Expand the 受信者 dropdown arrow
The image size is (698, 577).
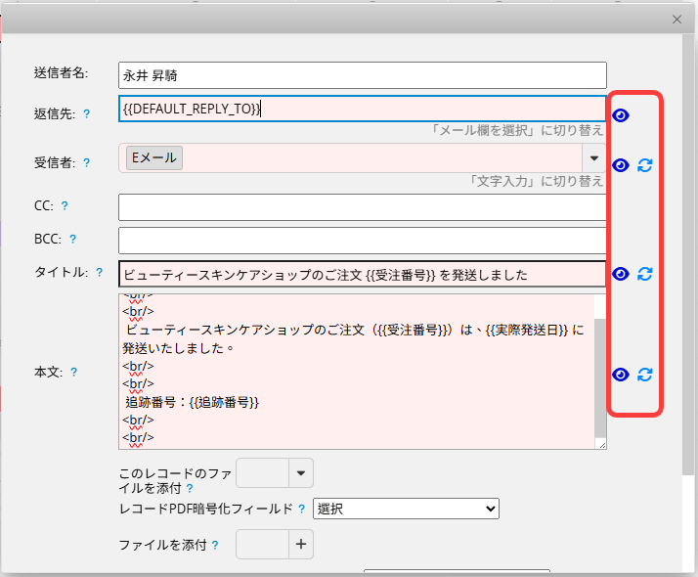pyautogui.click(x=593, y=158)
